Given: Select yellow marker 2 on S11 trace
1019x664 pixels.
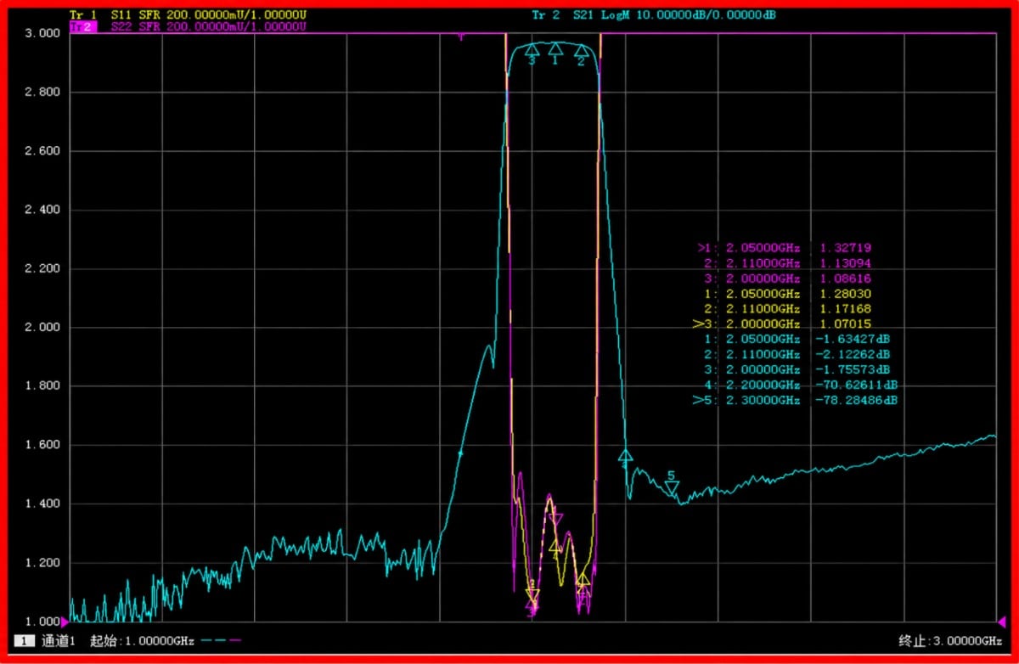Looking at the screenshot, I should coord(583,578).
